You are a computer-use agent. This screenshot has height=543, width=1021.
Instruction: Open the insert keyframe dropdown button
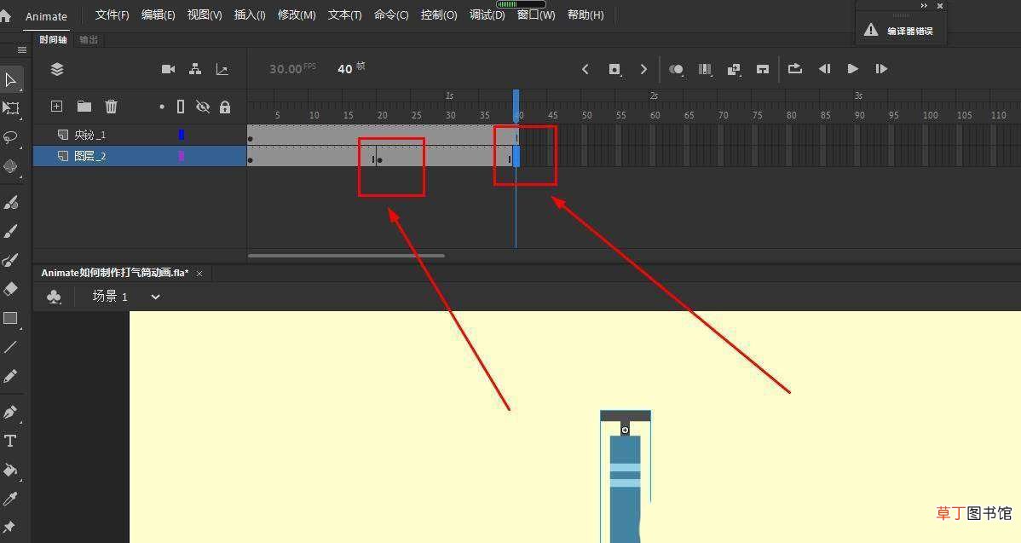point(614,69)
